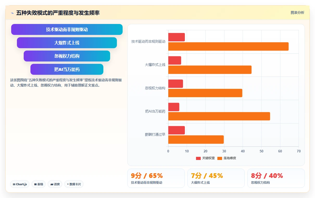
Task: Click the x-axis tick value 40
Action: (243, 151)
